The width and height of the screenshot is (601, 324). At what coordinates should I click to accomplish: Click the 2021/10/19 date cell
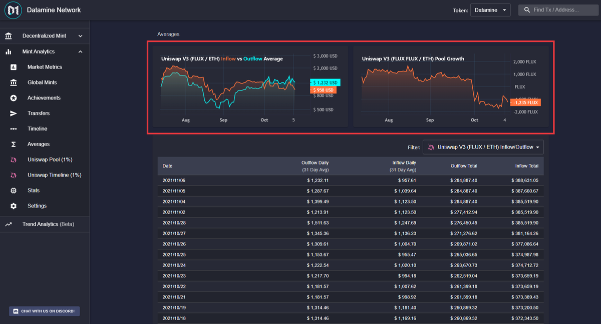174,307
